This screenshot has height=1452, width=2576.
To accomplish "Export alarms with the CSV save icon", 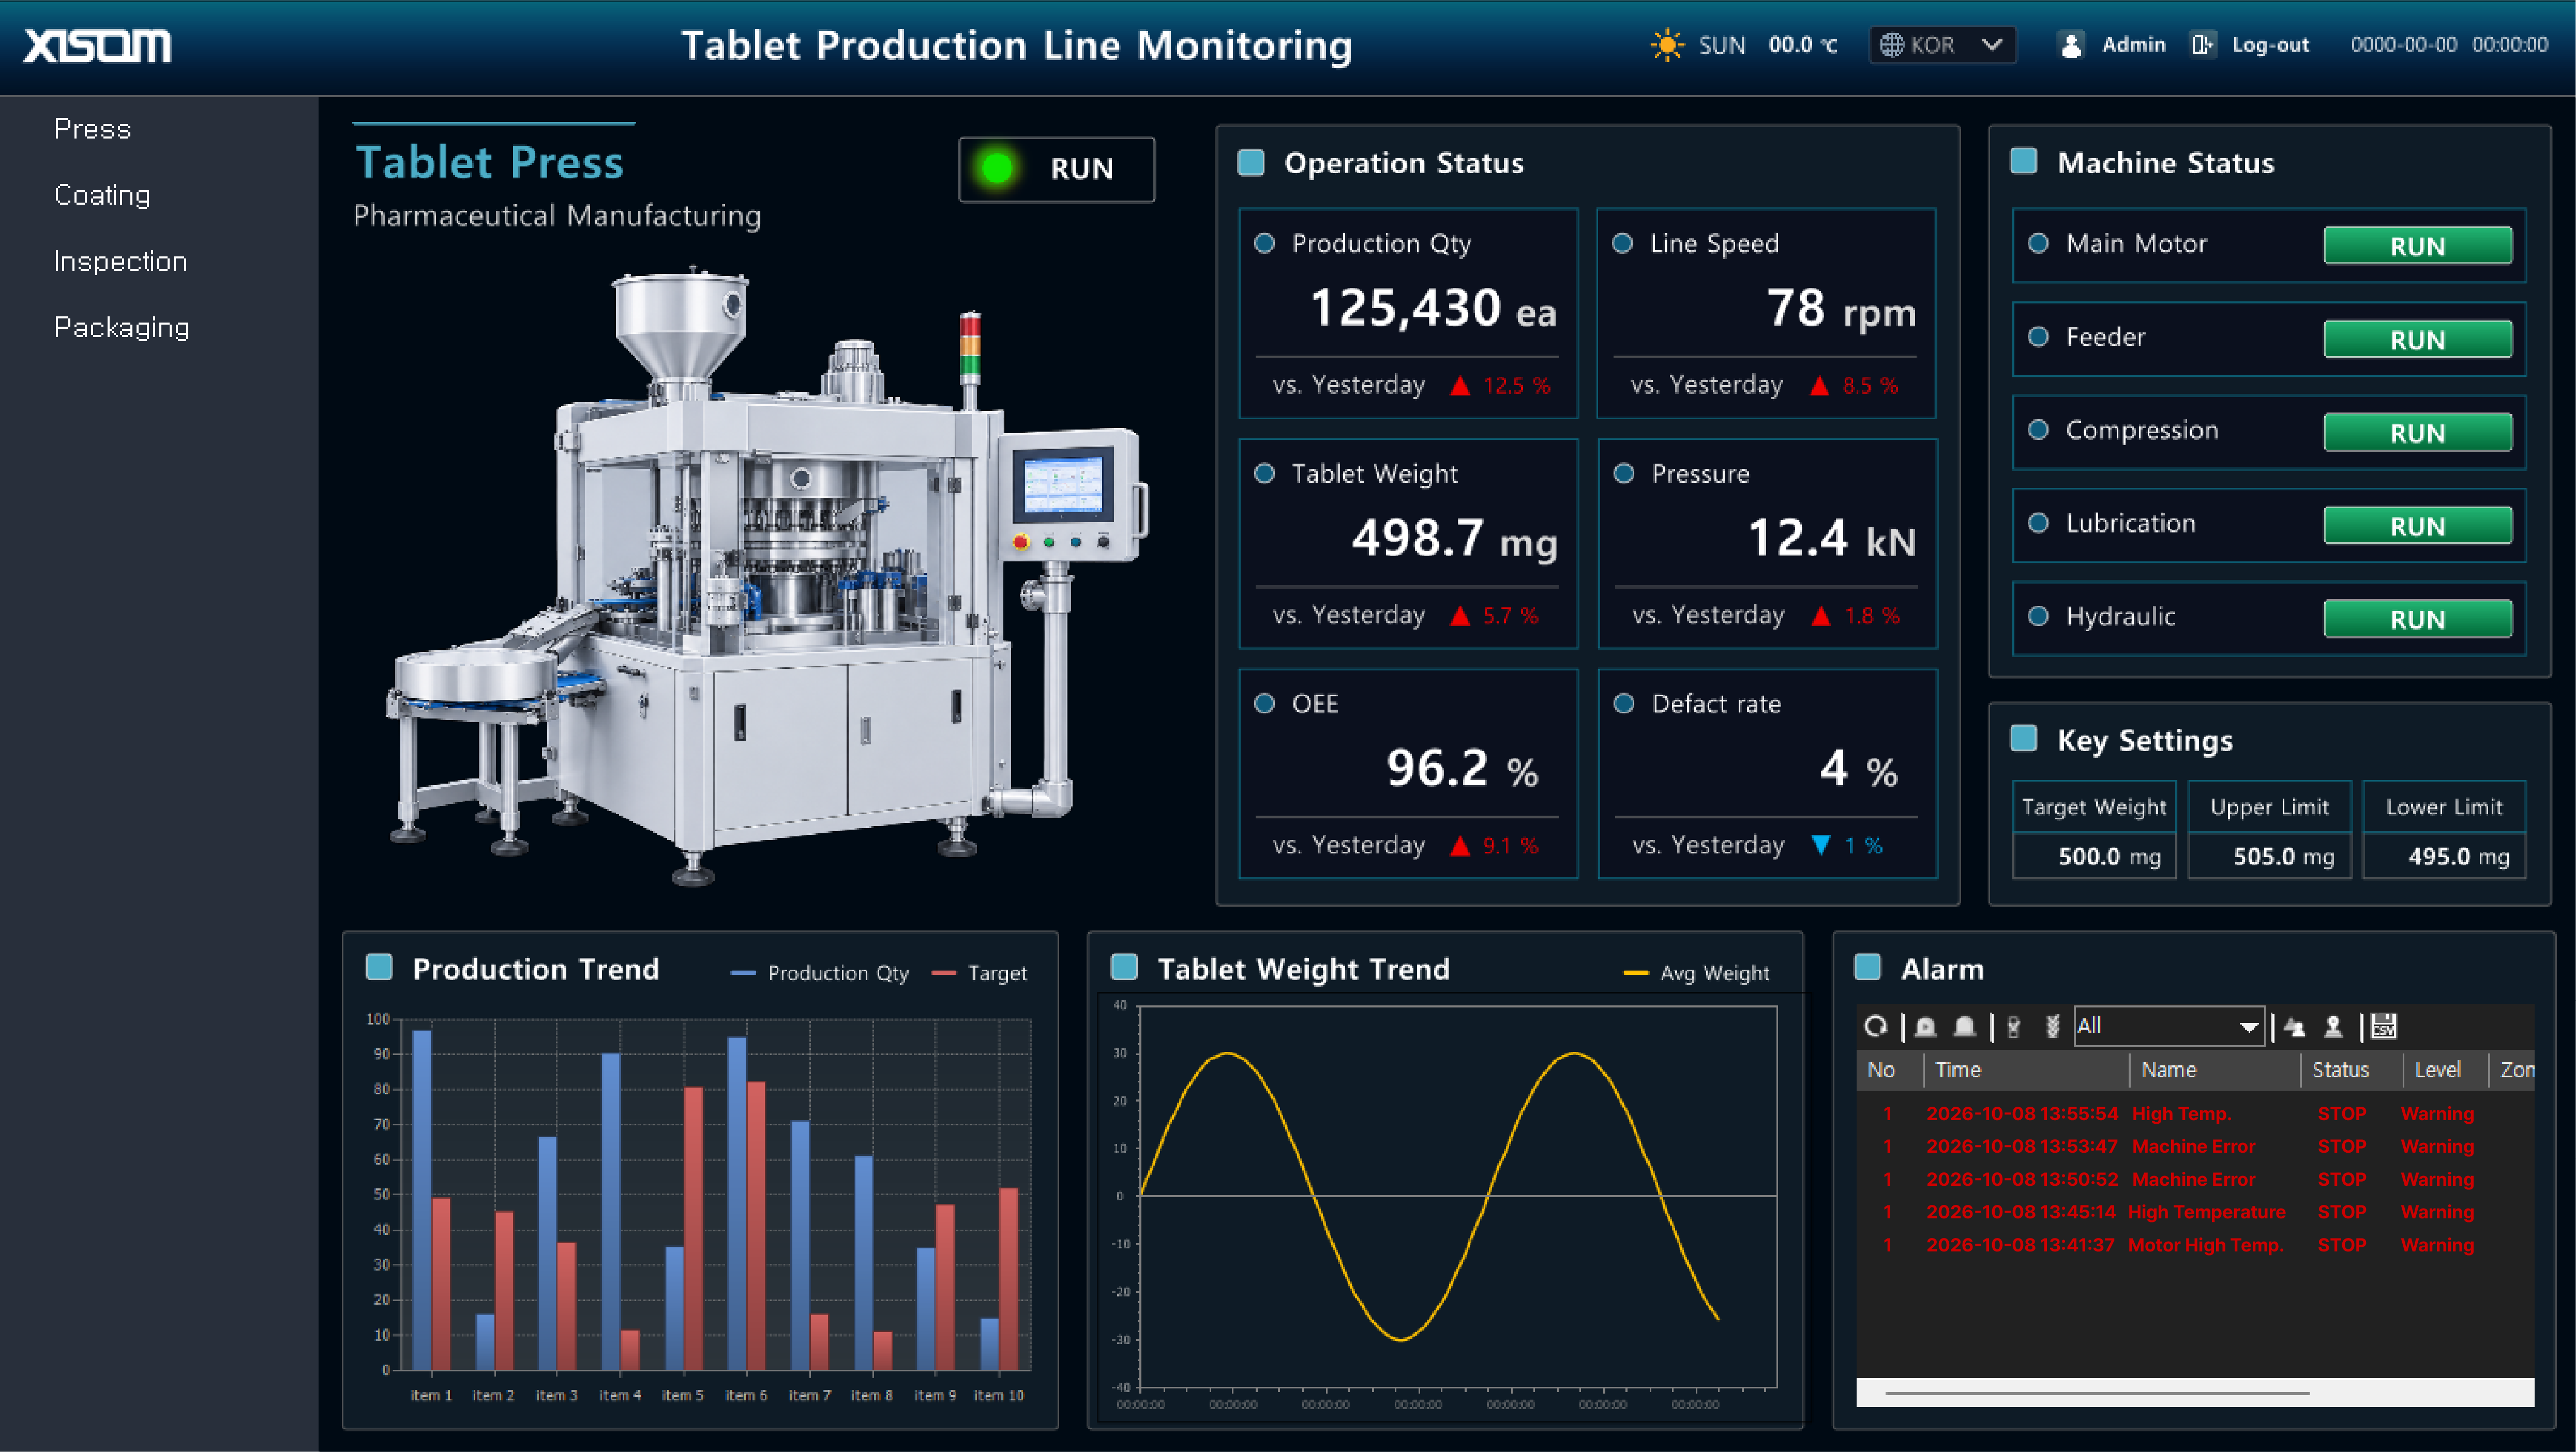I will 2384,1026.
